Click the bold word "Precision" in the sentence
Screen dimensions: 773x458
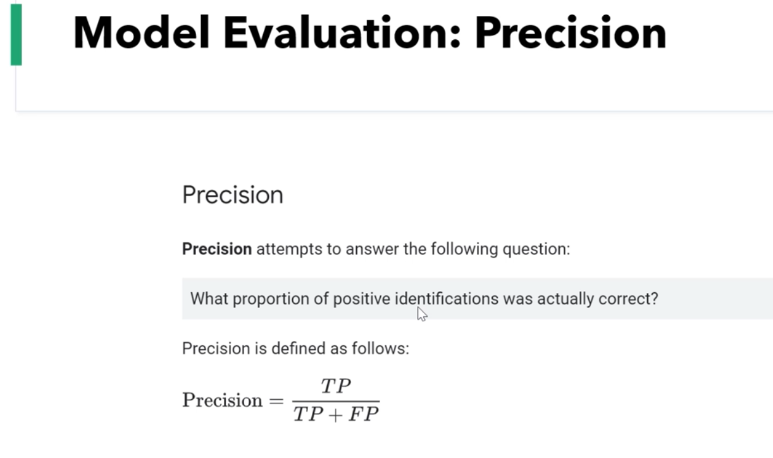pos(217,249)
